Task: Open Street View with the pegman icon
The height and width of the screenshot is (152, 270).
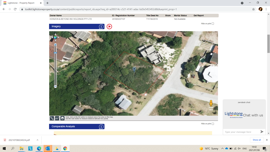Action: point(211,103)
